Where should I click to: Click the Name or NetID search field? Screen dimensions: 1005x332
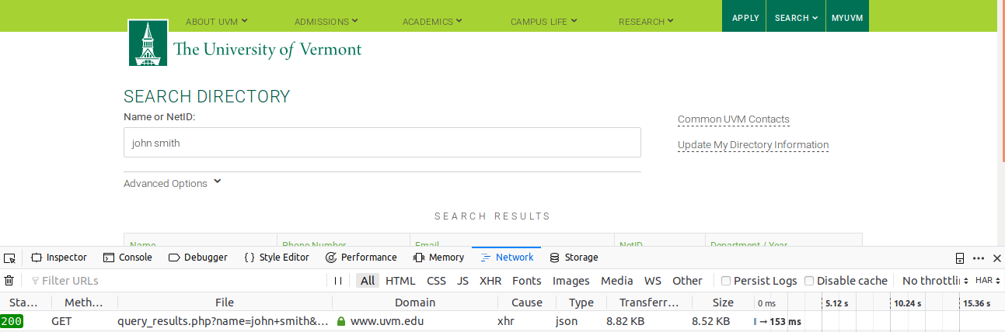[x=382, y=143]
